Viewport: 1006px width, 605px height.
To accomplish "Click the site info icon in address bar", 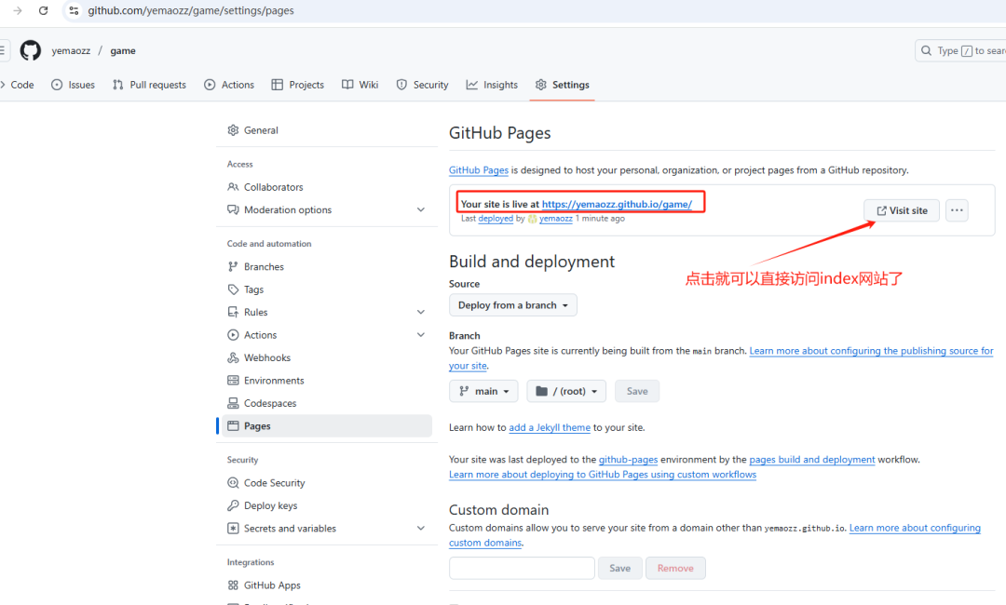I will click(x=74, y=10).
